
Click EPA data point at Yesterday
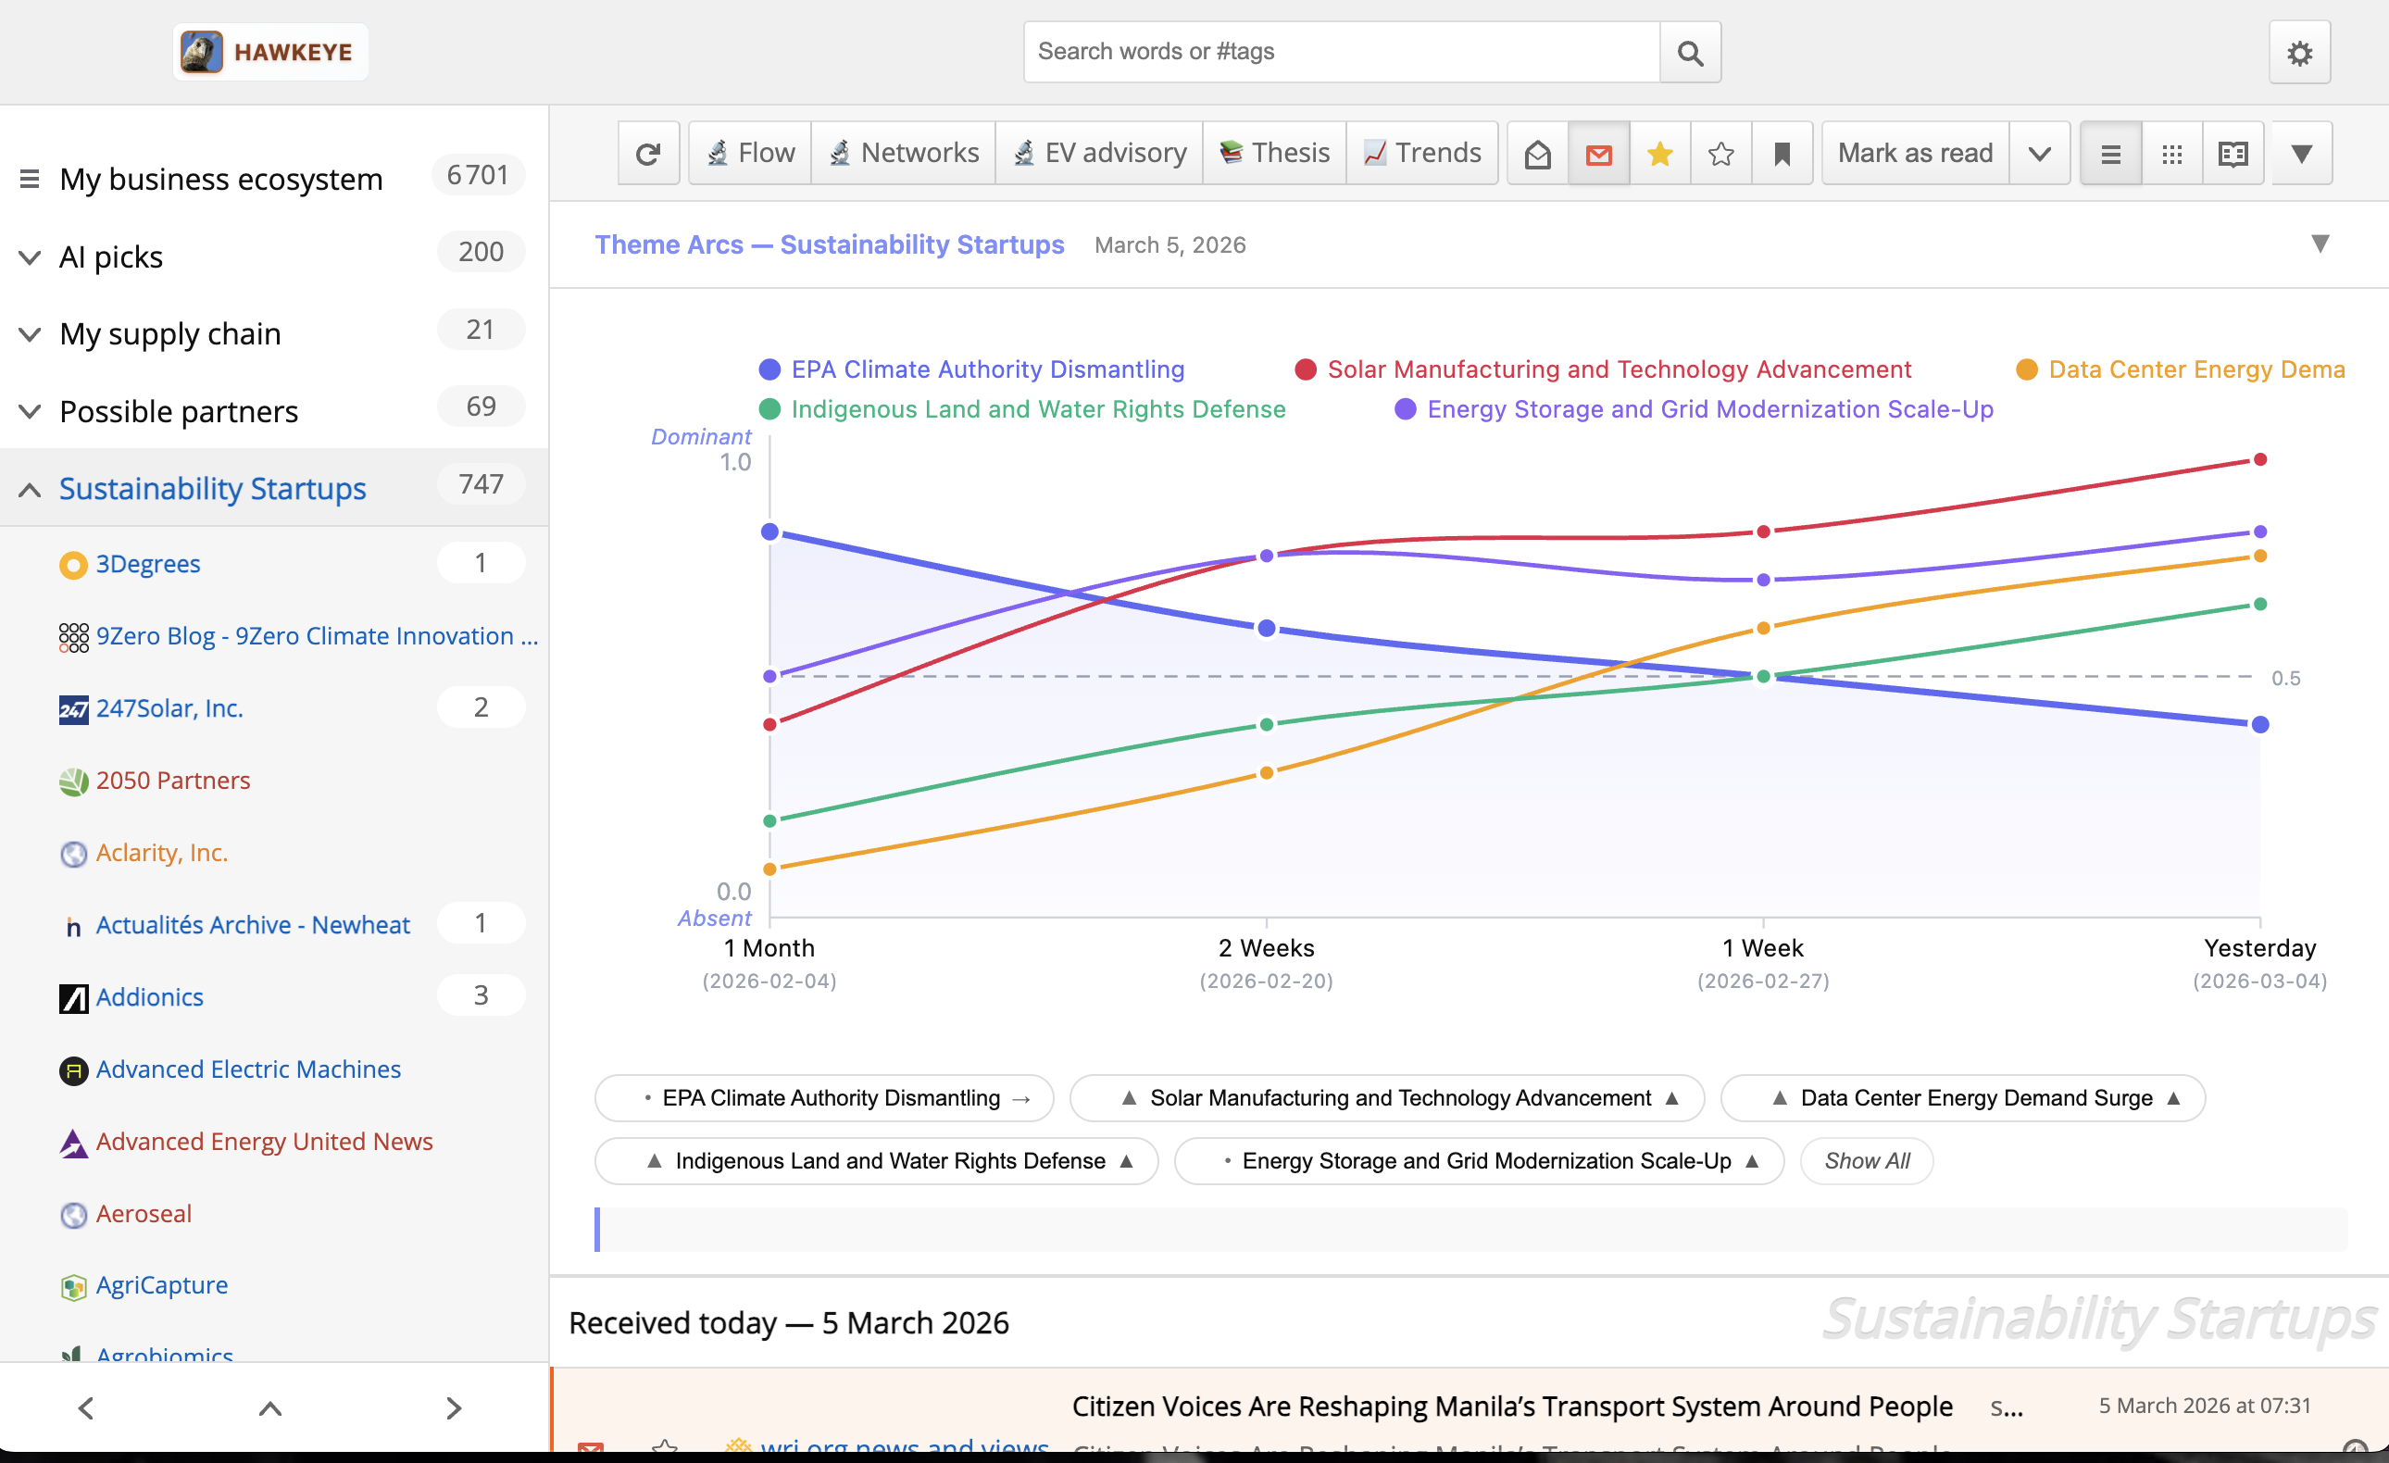point(2260,724)
